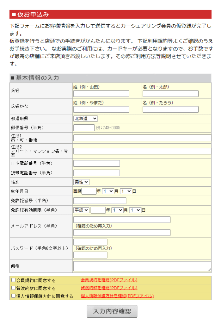Click the 例:243-0035 postal code example text
221x324 pixels.
coord(108,128)
